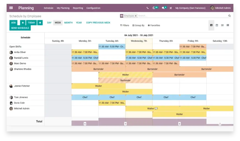Click the SEND SCHEDULE button
Image resolution: width=240 pixels, height=141 pixels.
[20, 28]
